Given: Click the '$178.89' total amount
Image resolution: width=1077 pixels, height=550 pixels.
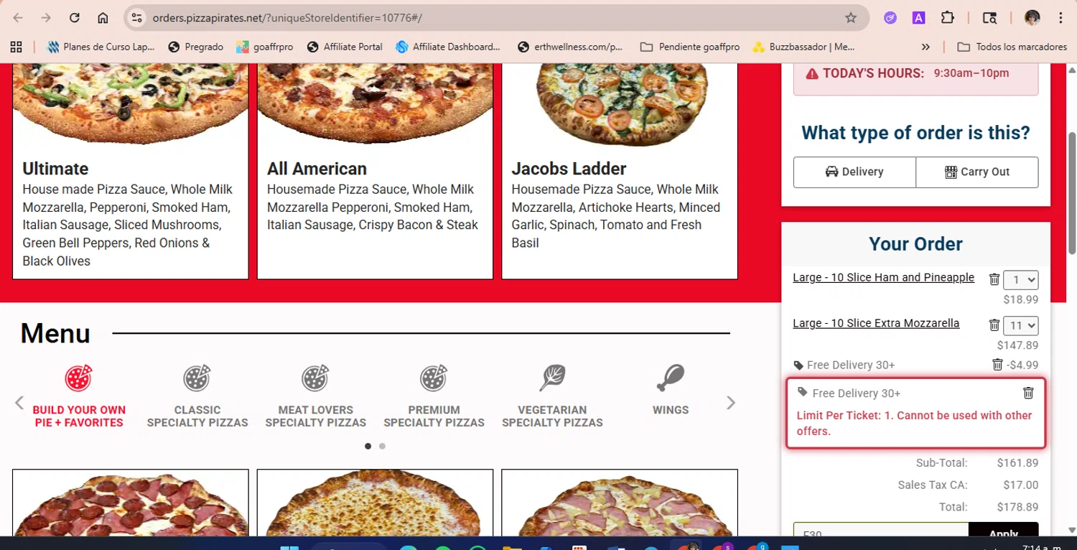Looking at the screenshot, I should [1017, 507].
